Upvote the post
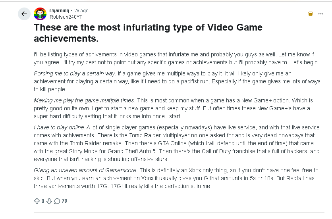Screen dimensions: 332x219 pos(37,201)
